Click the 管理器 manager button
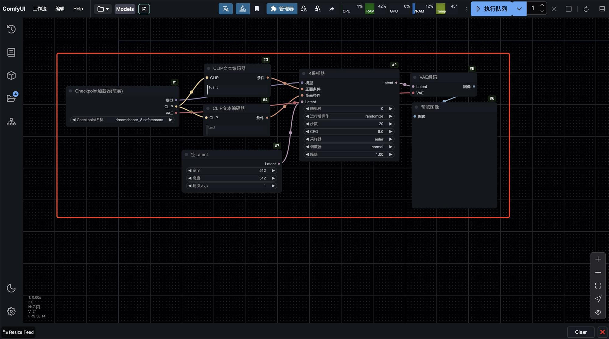The height and width of the screenshot is (339, 609). click(282, 9)
